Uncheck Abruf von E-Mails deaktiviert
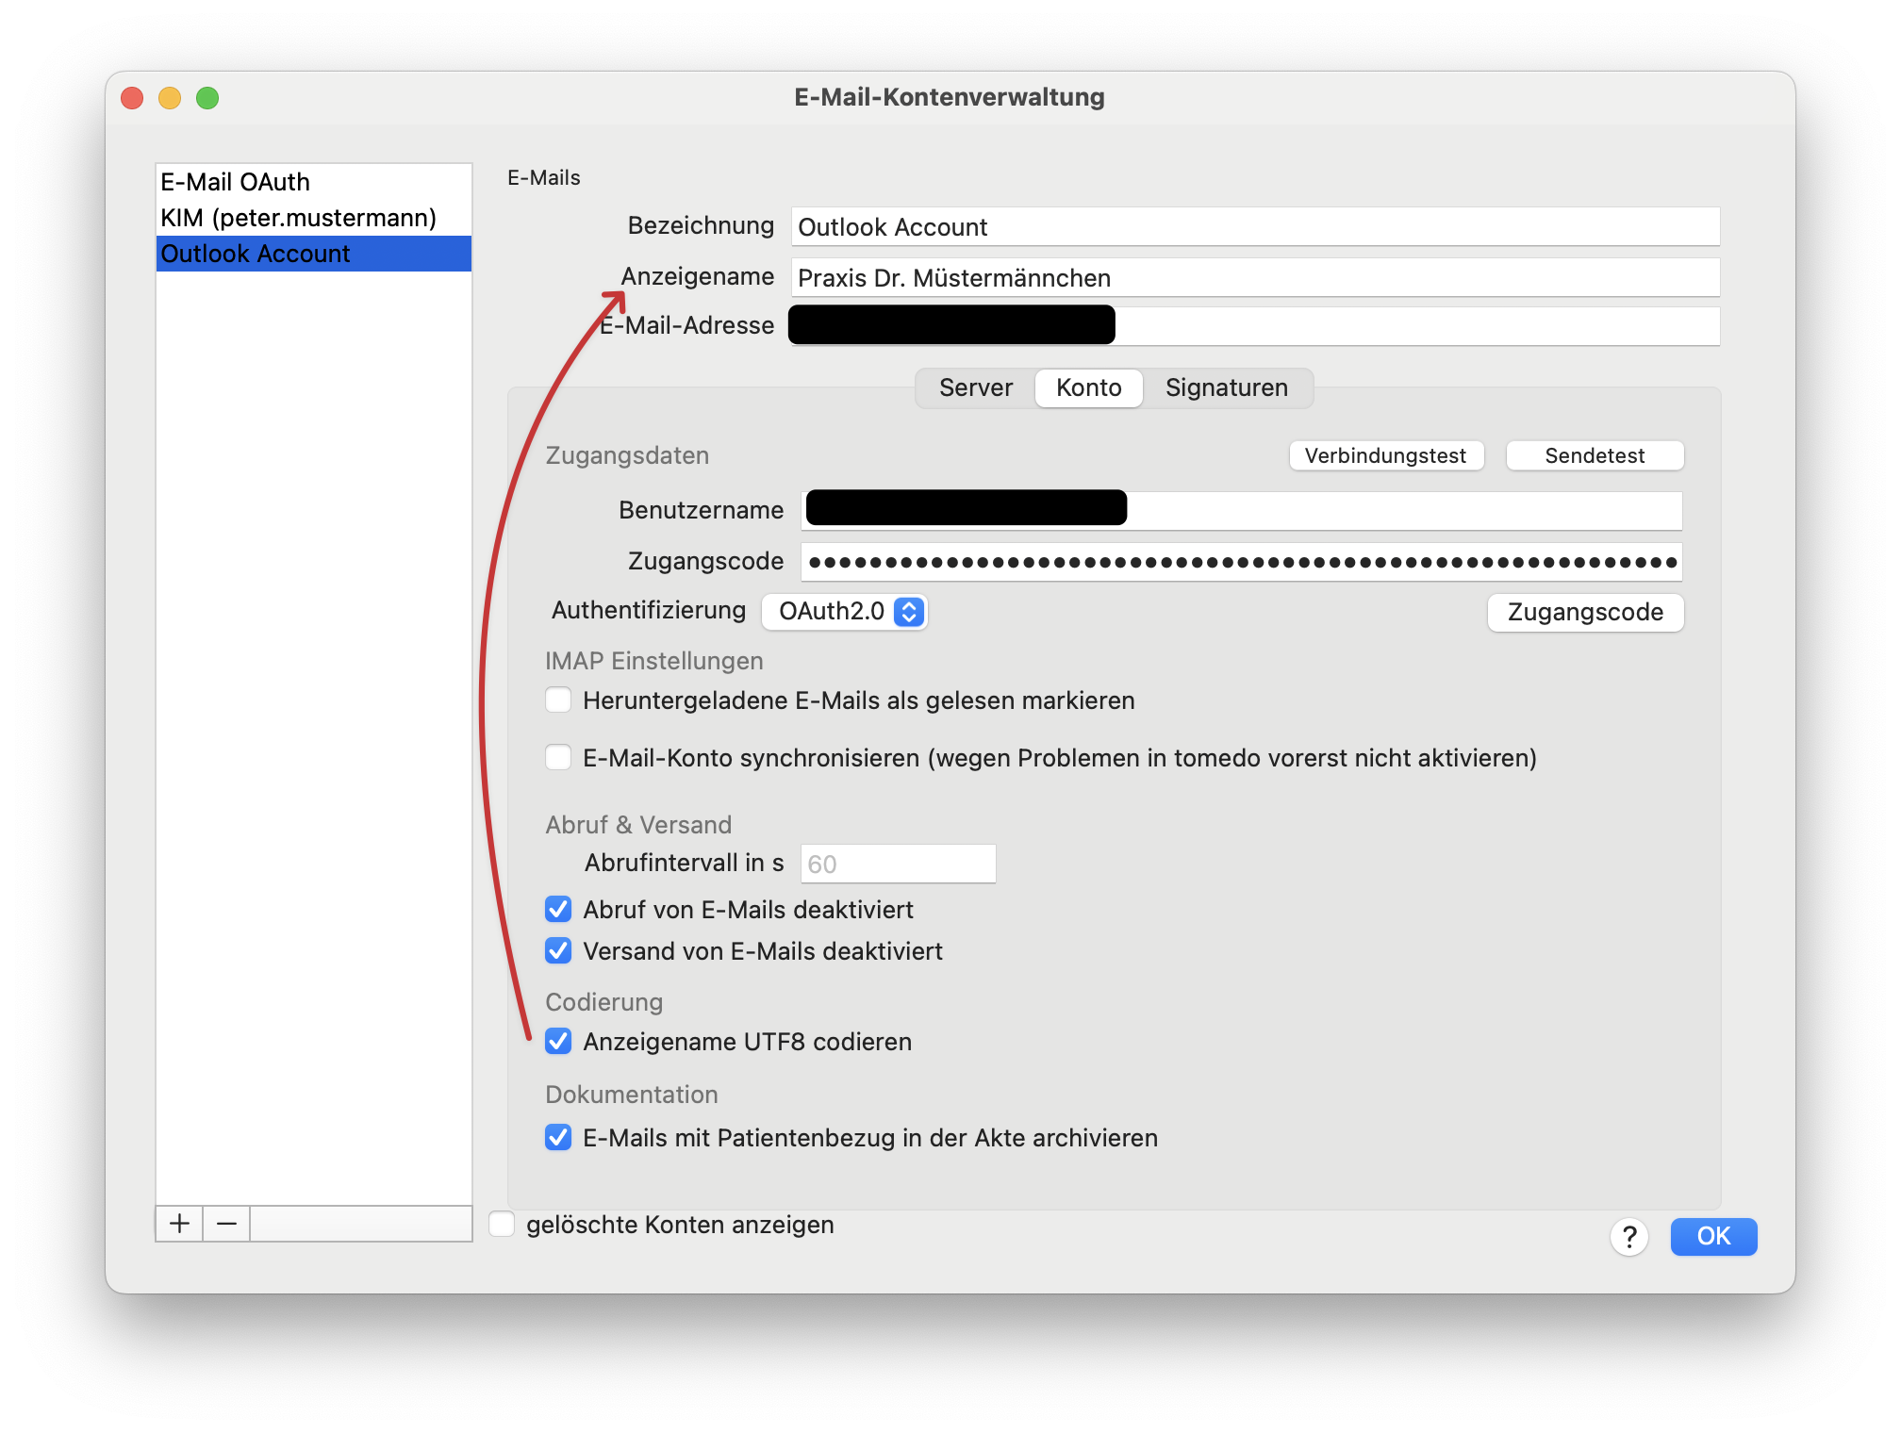1901x1433 pixels. tap(558, 910)
